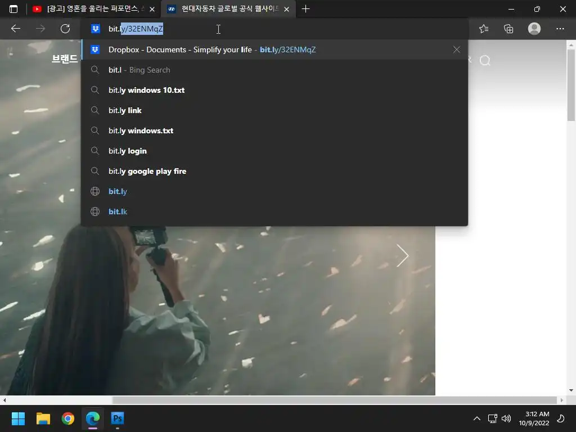
Task: Click the horizontal scrollbar thumb
Action: (x=334, y=400)
